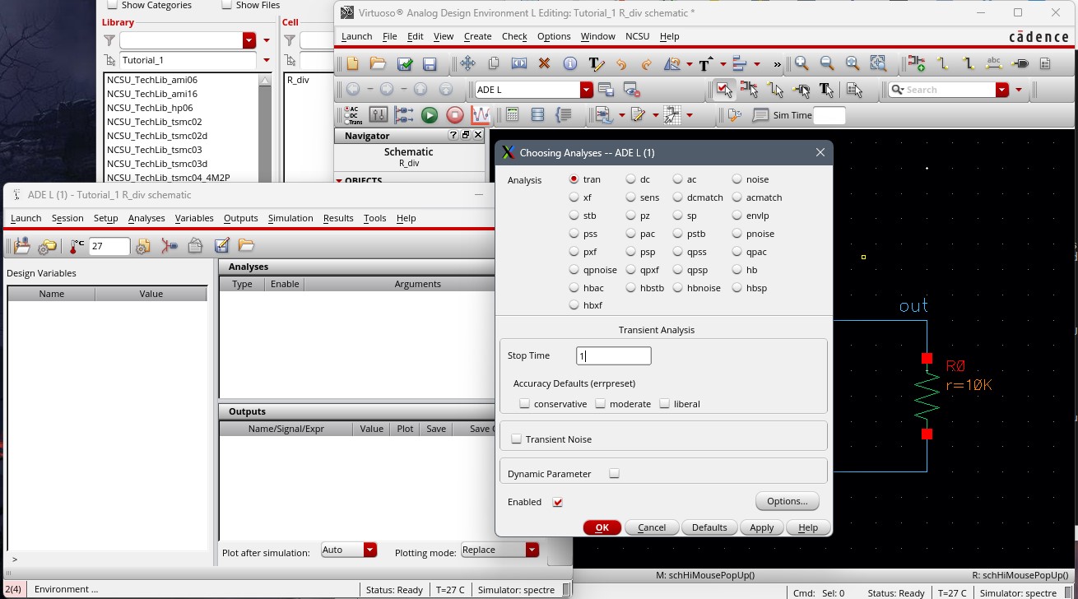The width and height of the screenshot is (1078, 599).
Task: Click Load State folder icon in ADE L window
Action: (x=246, y=245)
